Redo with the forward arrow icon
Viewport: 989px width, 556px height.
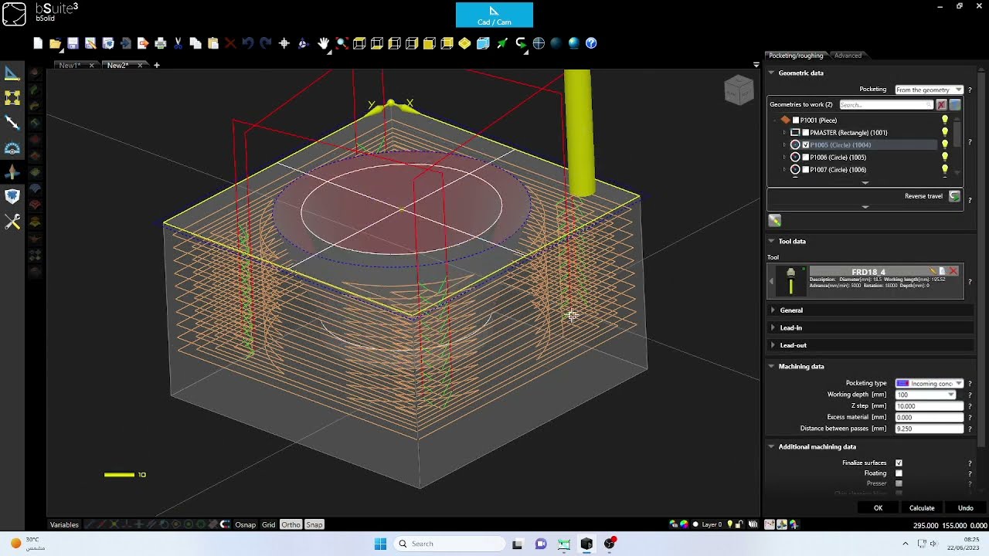point(266,43)
